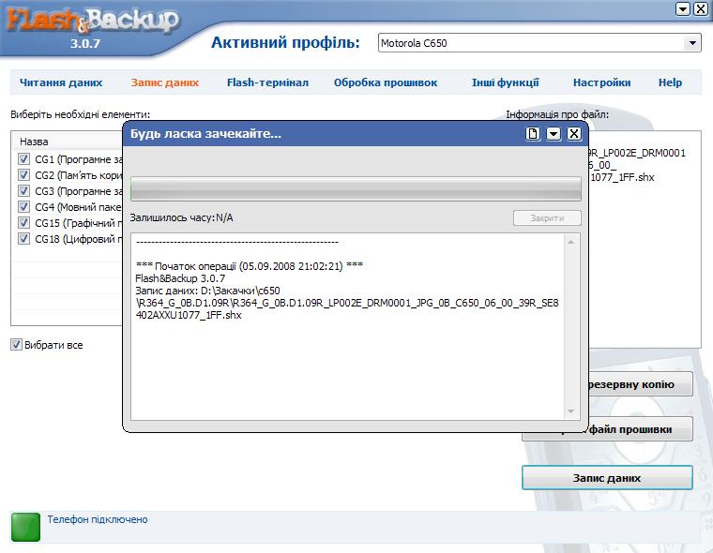Viewport: 713px width, 553px height.
Task: Open the 'Обробка прошивок' tab
Action: [x=386, y=82]
